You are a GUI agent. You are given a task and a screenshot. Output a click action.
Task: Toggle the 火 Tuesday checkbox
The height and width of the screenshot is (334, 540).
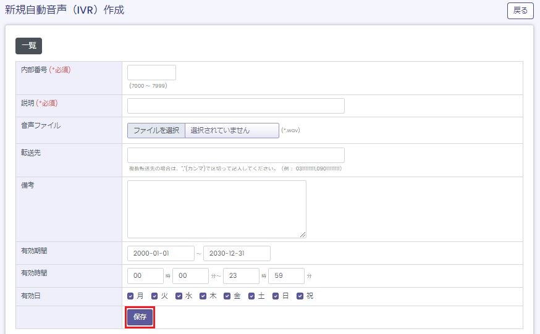(154, 296)
